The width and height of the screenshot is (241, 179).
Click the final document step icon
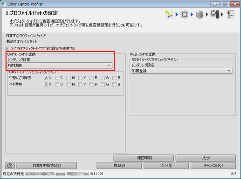[231, 14]
